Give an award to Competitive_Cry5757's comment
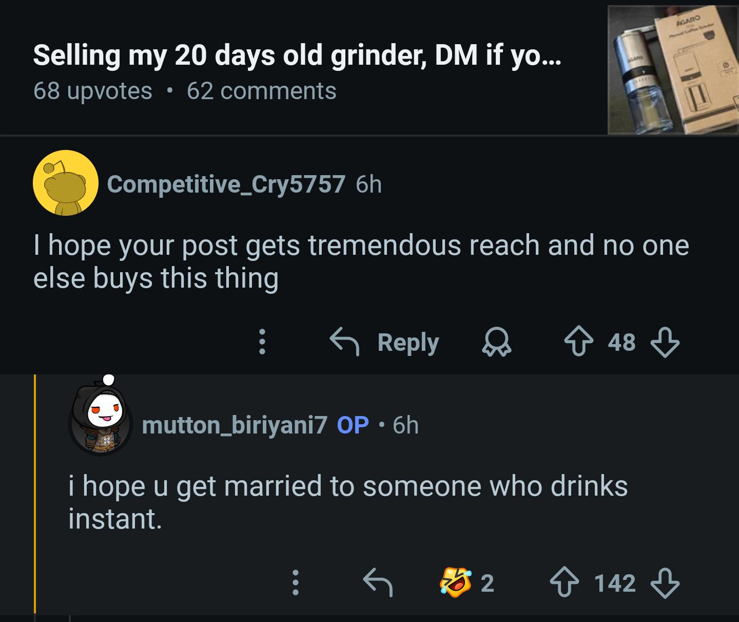 [x=496, y=343]
